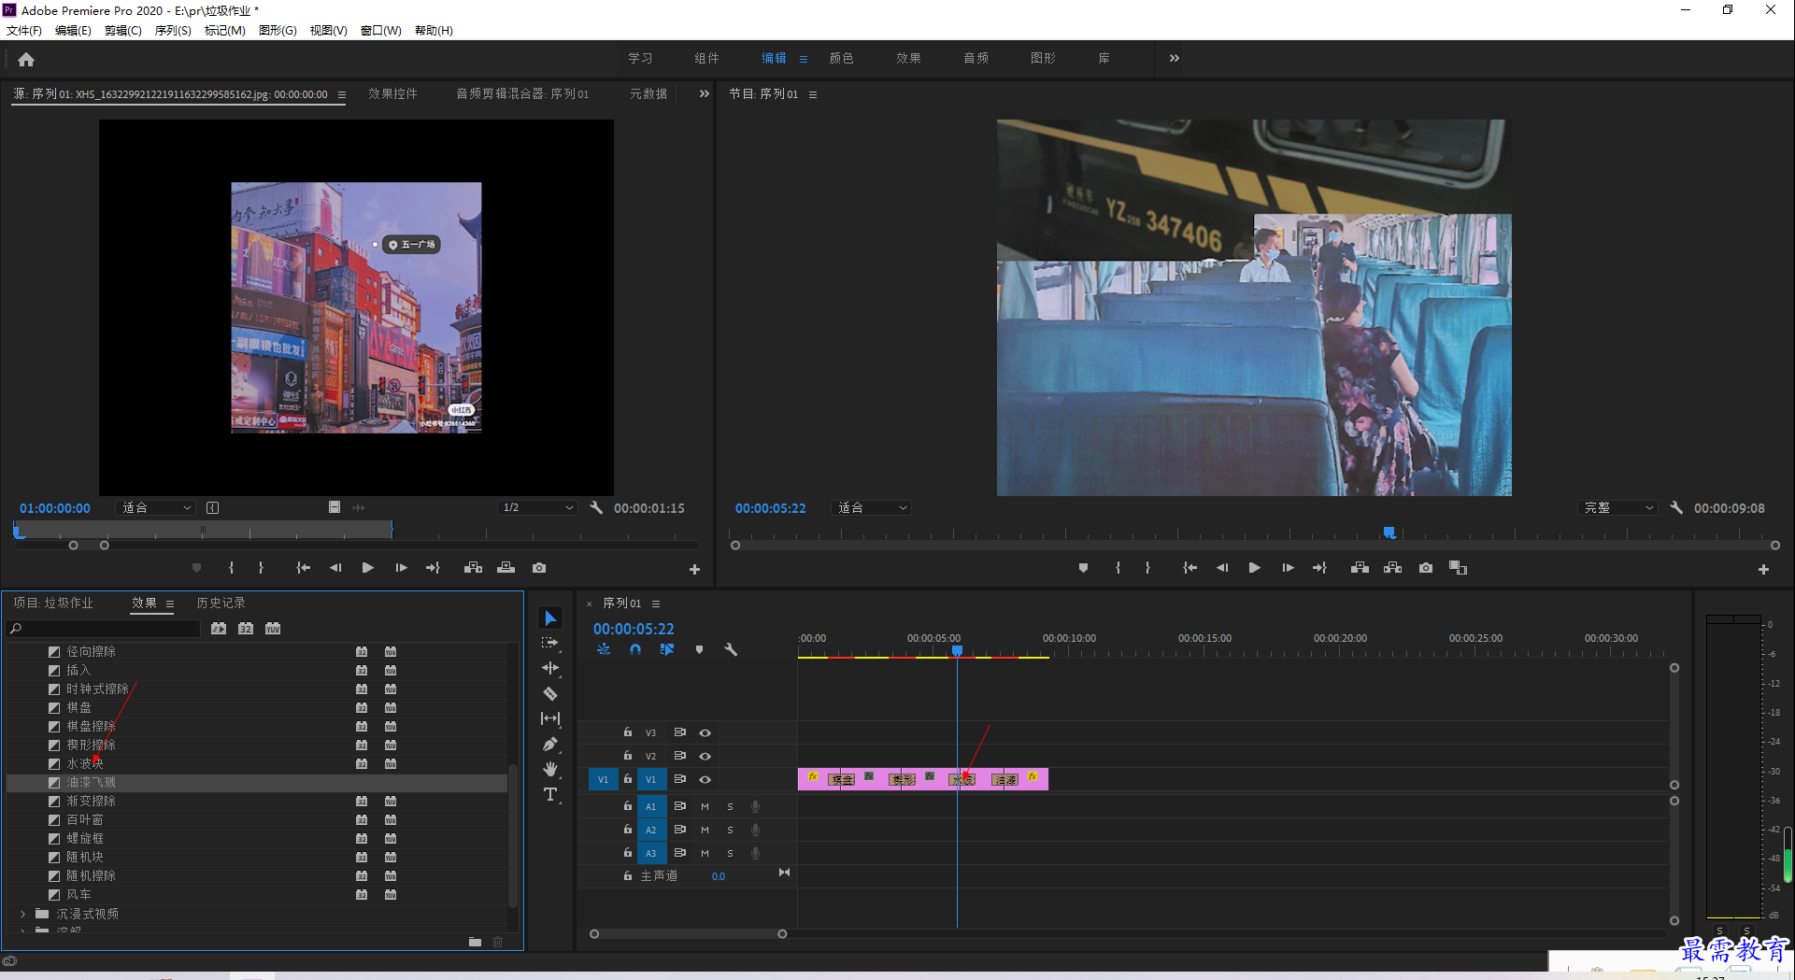Go to in point in program monitor

(1190, 568)
